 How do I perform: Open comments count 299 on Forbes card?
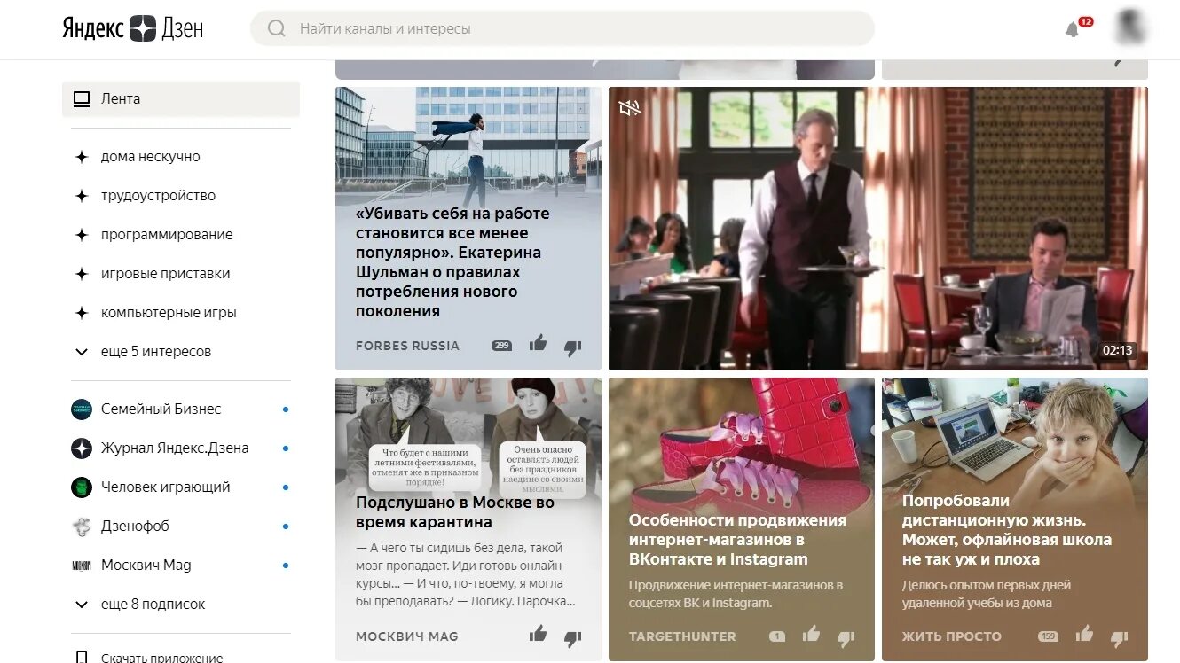[502, 346]
